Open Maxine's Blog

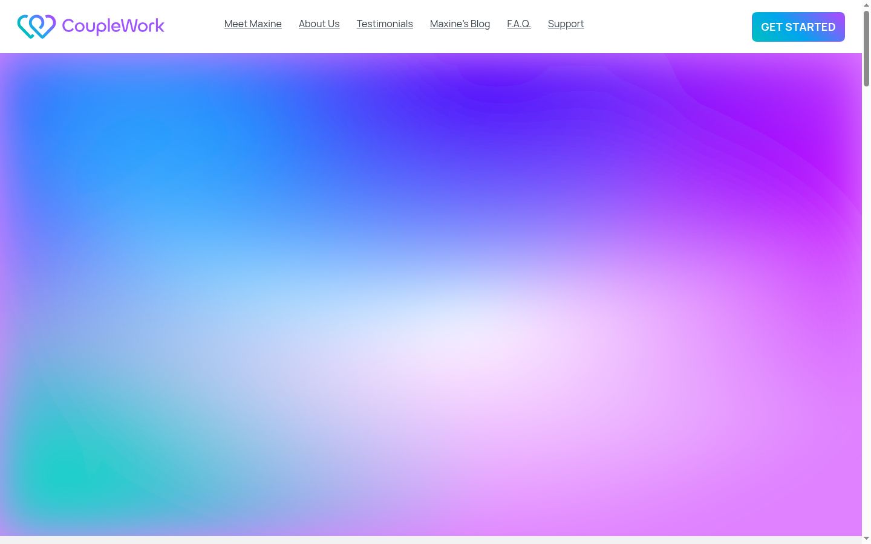(460, 24)
